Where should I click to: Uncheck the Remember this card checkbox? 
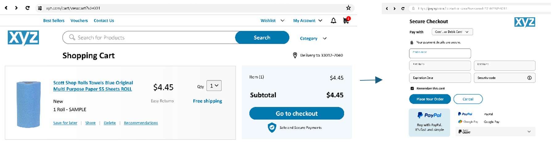(x=412, y=88)
